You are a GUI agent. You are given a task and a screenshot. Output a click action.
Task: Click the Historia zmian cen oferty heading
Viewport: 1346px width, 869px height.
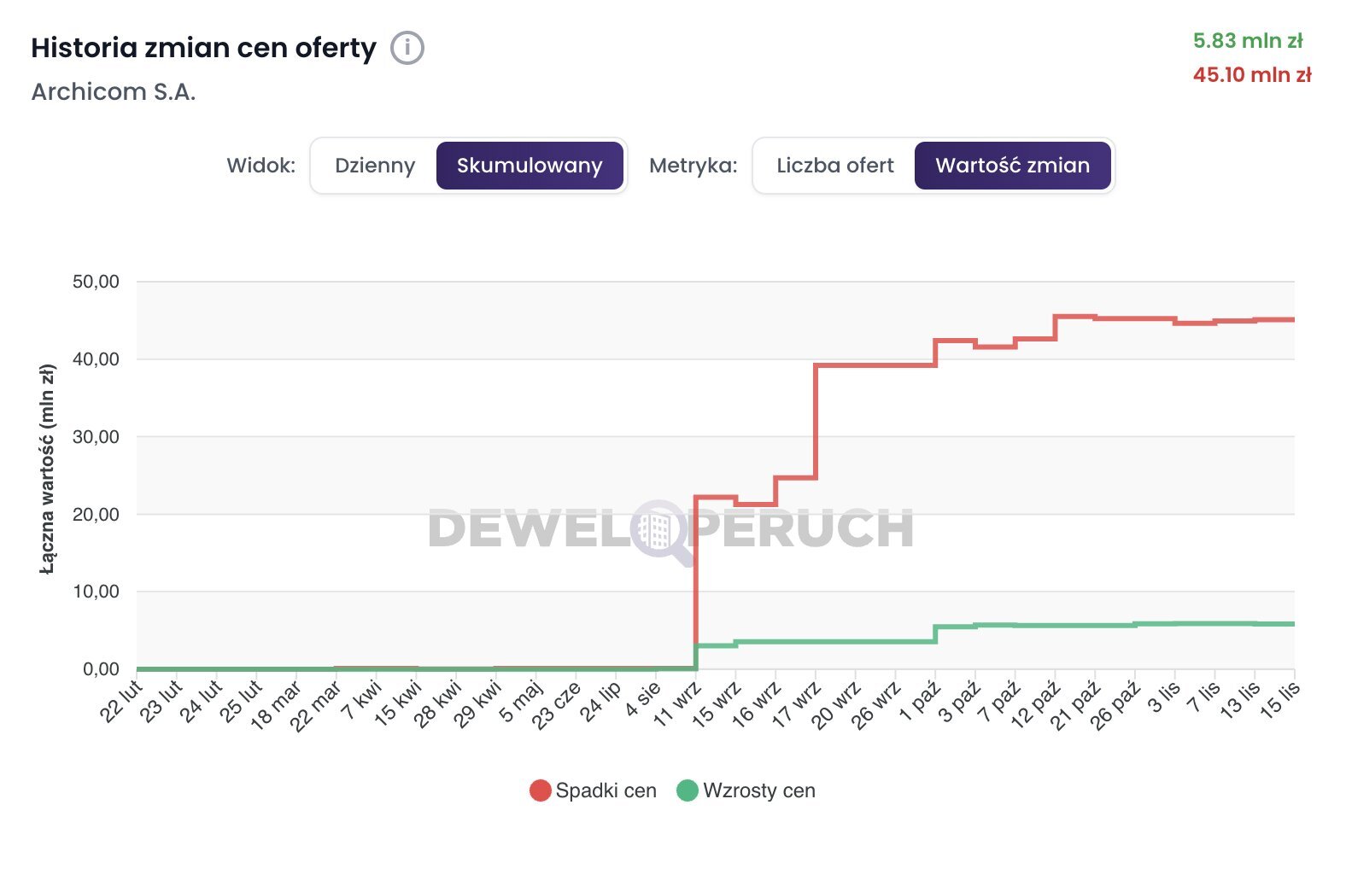(x=203, y=48)
